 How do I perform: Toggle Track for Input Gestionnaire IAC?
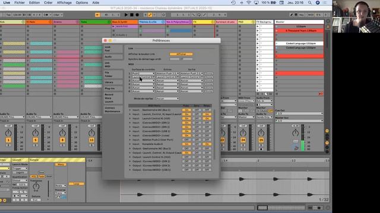click(x=186, y=110)
